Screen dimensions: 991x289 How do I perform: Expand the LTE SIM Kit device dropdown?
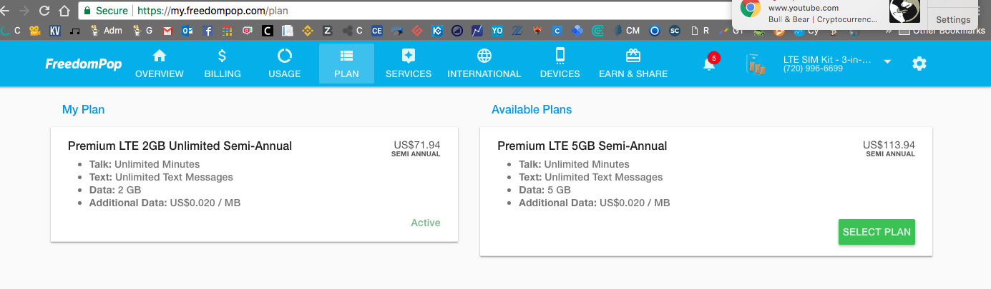point(887,62)
